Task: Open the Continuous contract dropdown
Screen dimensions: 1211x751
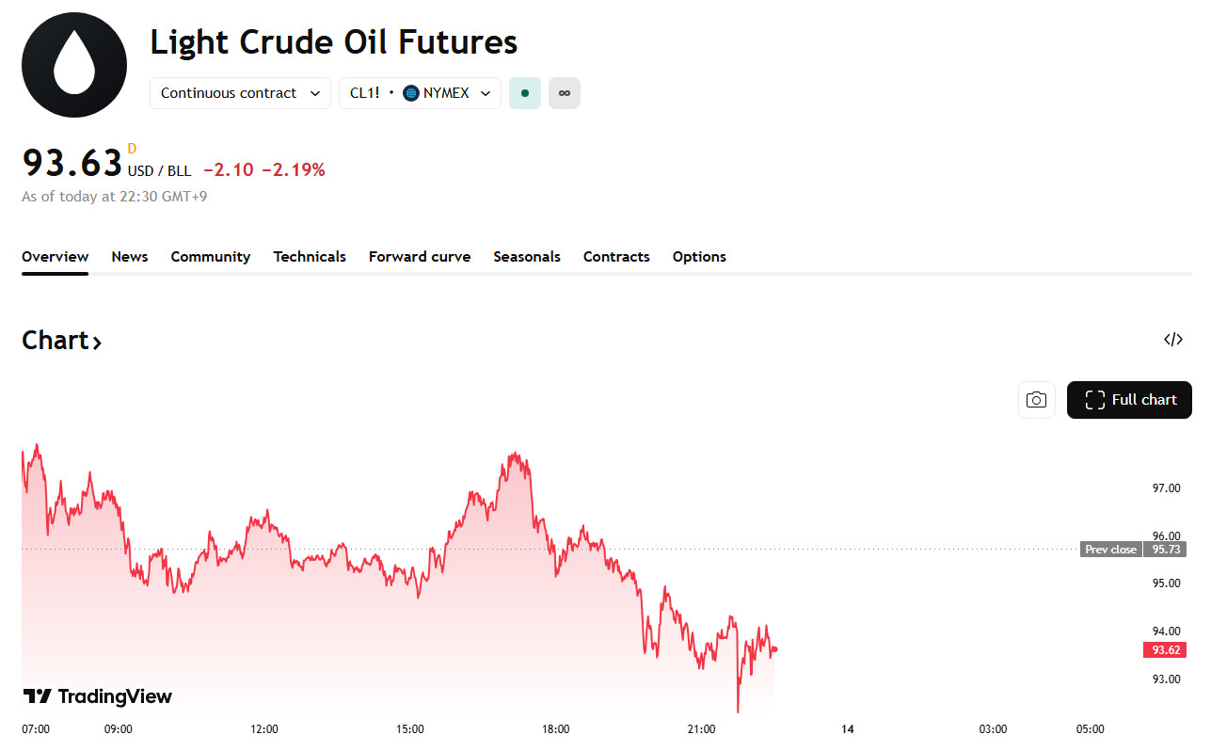Action: pos(240,93)
